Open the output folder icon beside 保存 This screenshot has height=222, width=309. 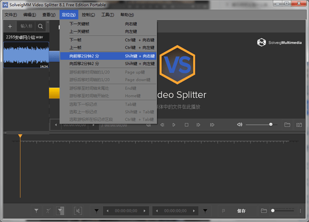[264, 210]
